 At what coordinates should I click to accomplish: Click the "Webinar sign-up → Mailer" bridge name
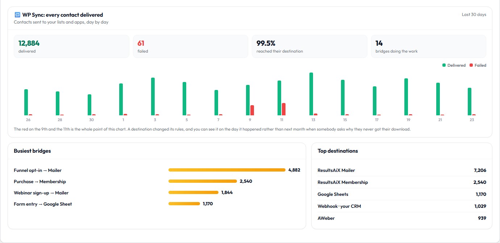tap(41, 193)
